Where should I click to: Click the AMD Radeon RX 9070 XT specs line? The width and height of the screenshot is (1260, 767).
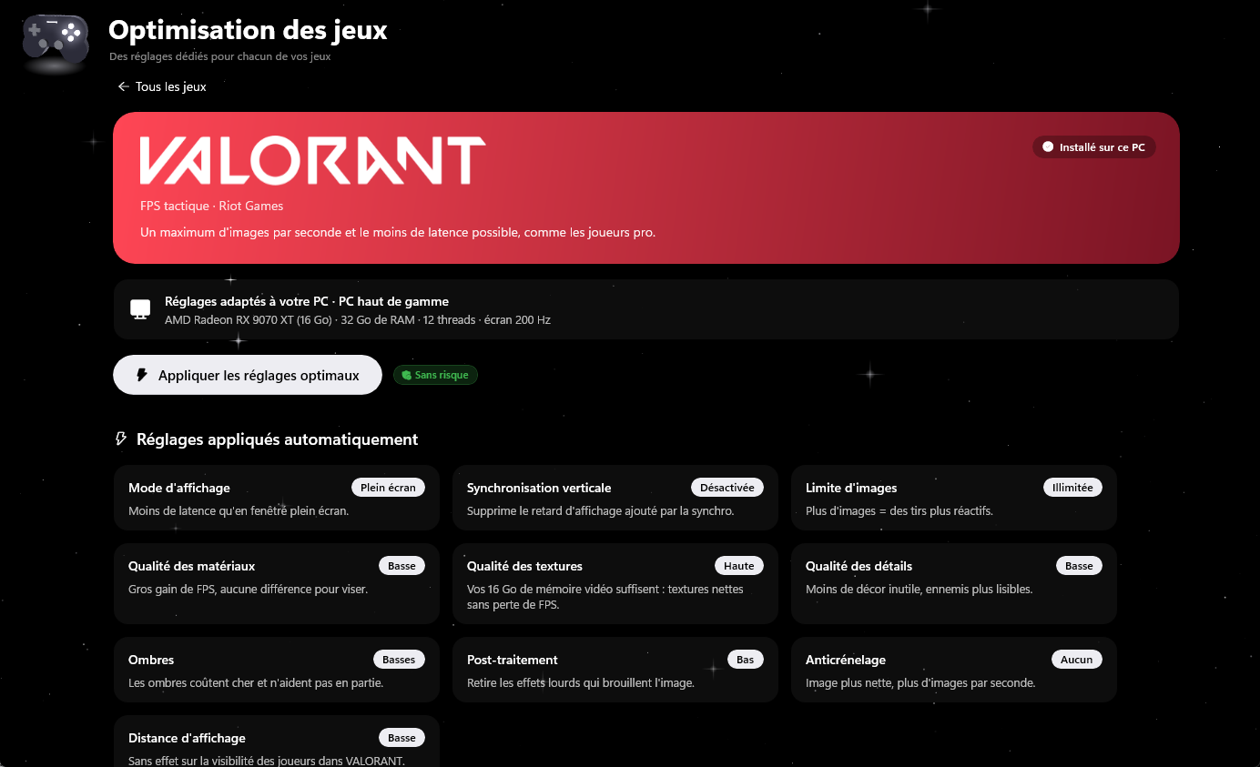pyautogui.click(x=358, y=320)
